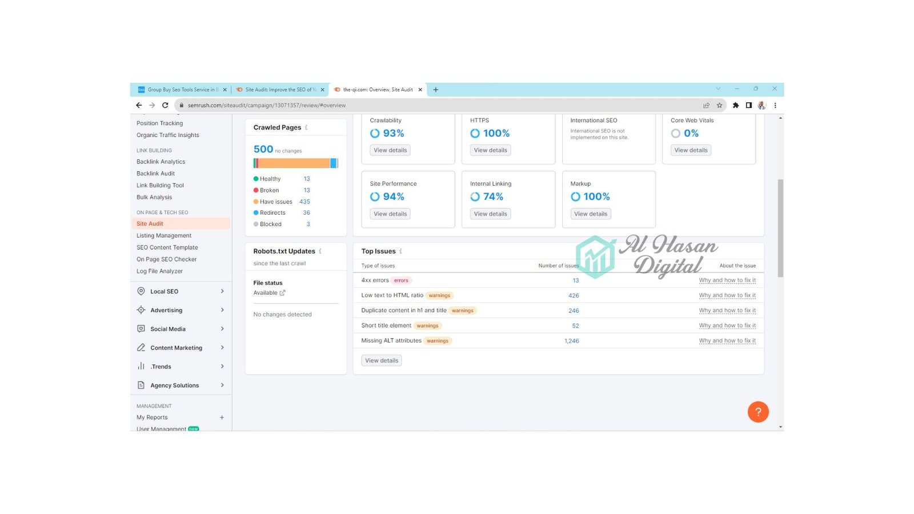Open the orange help question button
The height and width of the screenshot is (514, 914).
click(758, 412)
